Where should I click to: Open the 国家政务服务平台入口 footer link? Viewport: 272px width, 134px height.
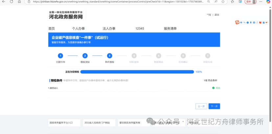pos(64,123)
